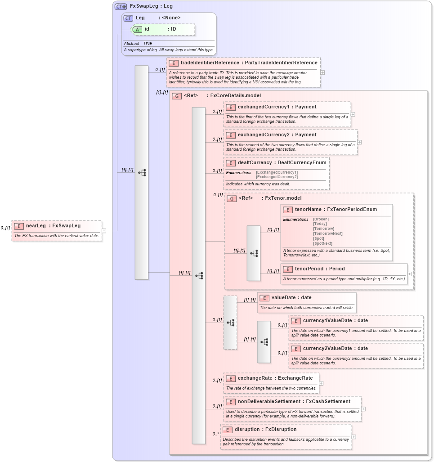Select the tenorPeriod description text
The width and height of the screenshot is (434, 462).
pyautogui.click(x=344, y=279)
